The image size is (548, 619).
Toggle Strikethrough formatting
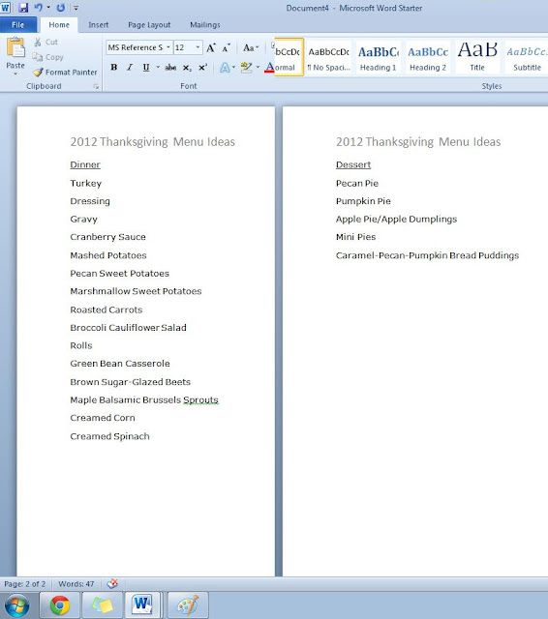pos(170,67)
